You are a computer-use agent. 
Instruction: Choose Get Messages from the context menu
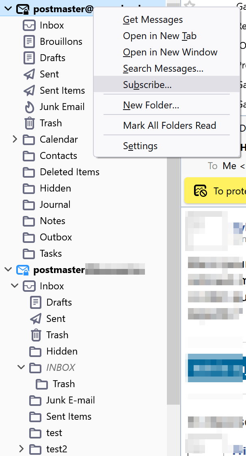coord(153,20)
